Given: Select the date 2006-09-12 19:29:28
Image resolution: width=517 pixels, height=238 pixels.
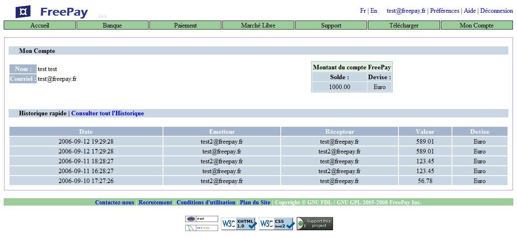Looking at the screenshot, I should click(86, 142).
